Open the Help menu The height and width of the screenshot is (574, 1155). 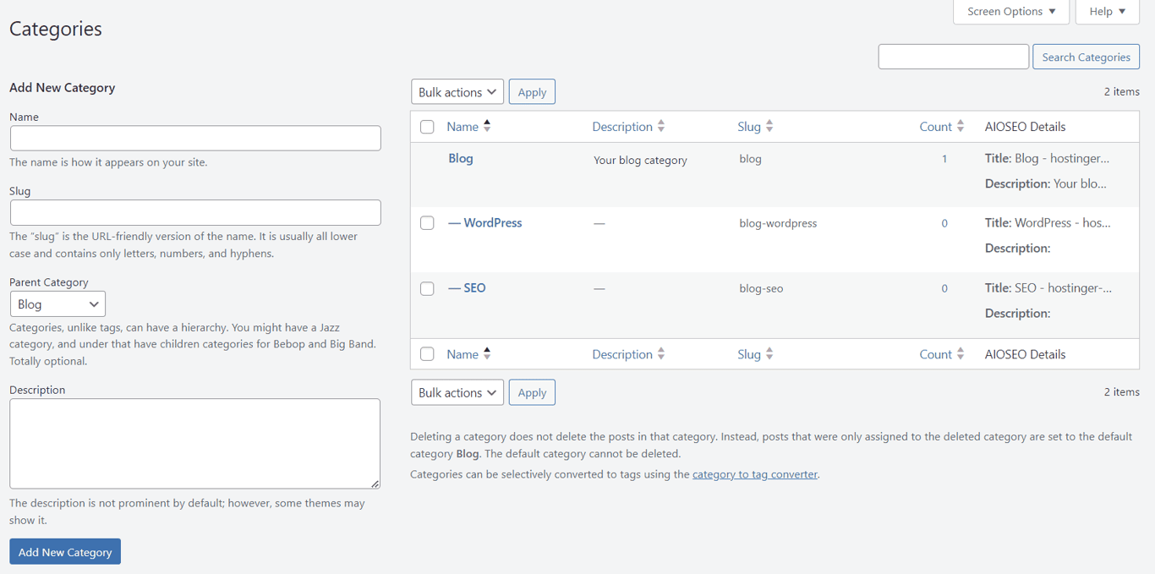pos(1107,11)
